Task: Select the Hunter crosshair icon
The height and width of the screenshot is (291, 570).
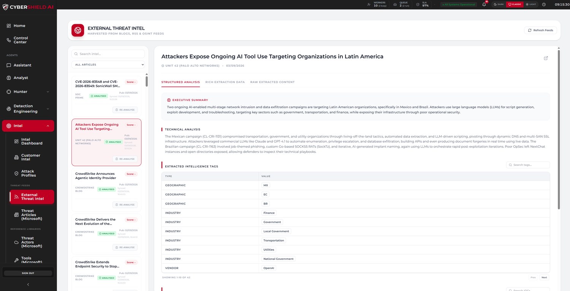Action: click(9, 92)
